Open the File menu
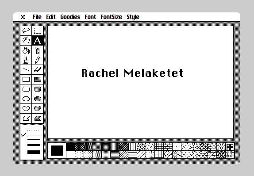 37,17
